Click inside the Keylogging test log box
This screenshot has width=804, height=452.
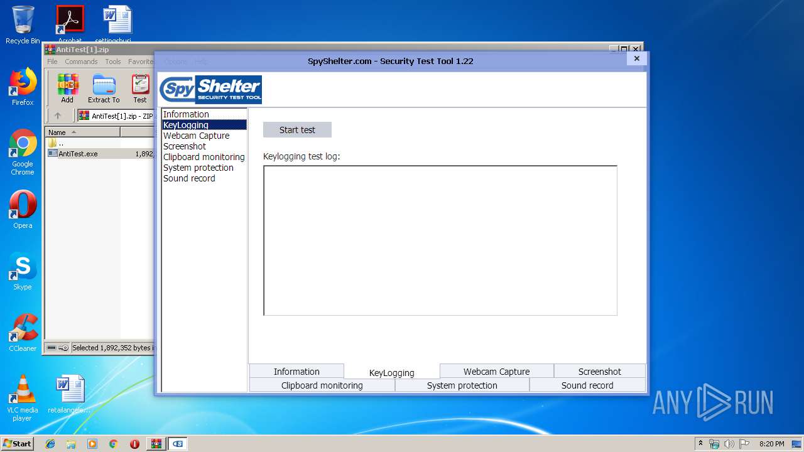[440, 240]
